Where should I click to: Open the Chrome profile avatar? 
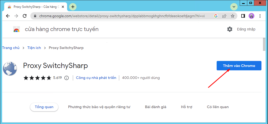point(251,16)
